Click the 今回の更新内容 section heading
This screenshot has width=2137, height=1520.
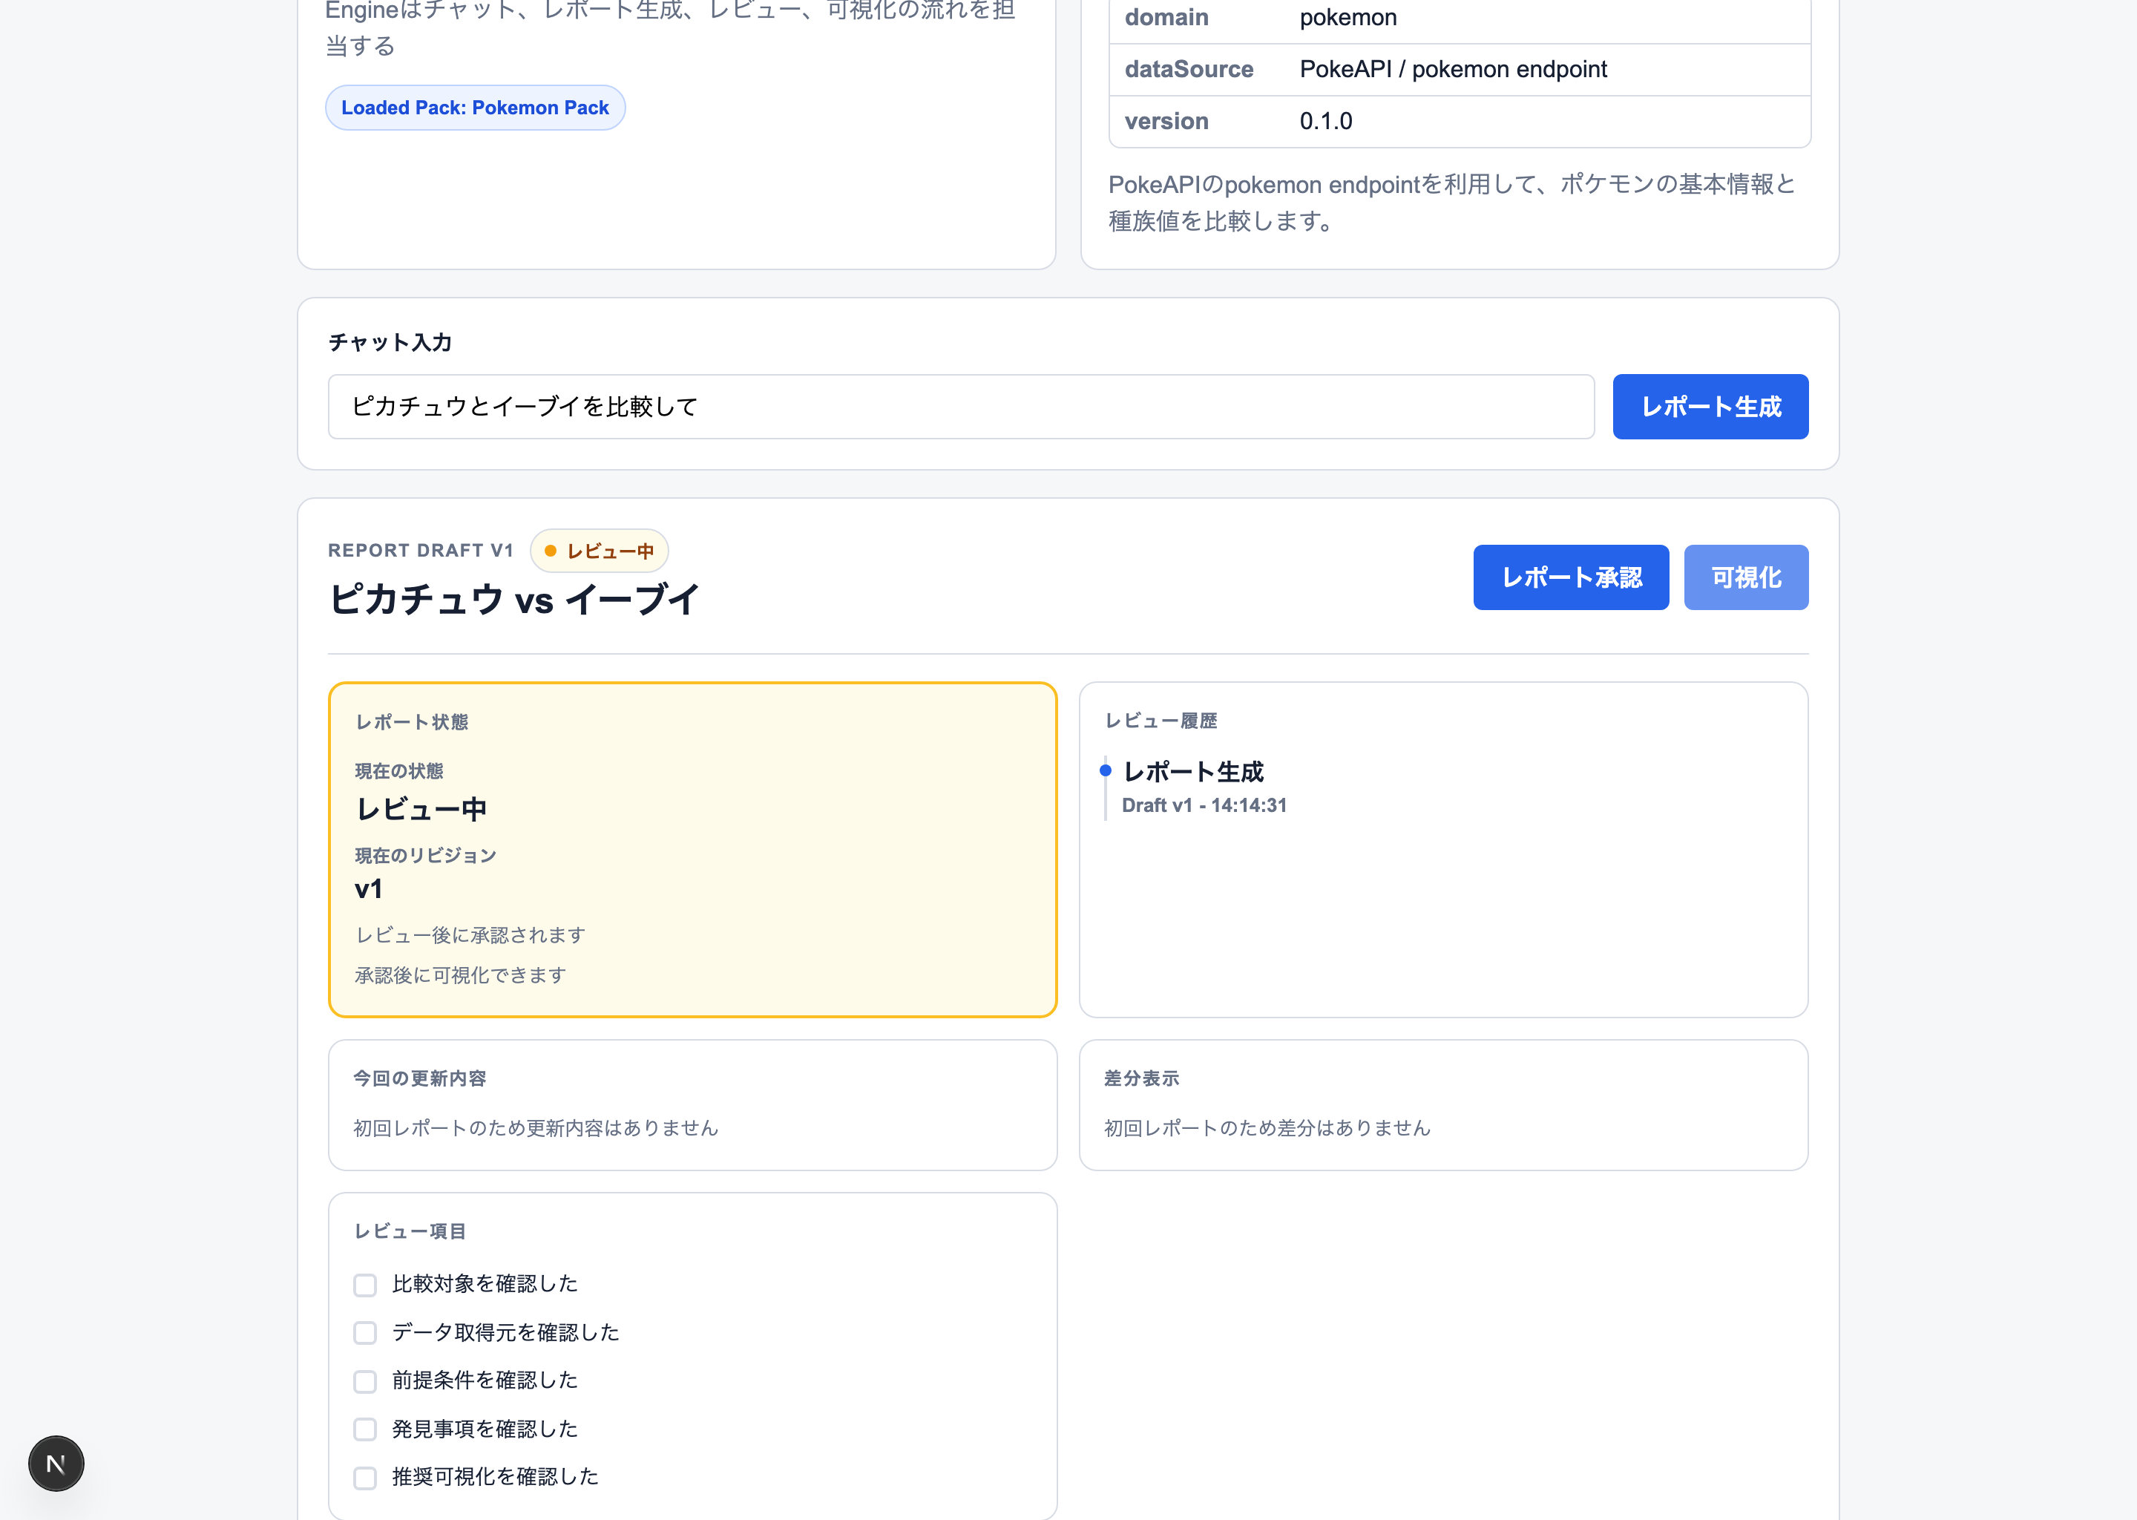(420, 1079)
